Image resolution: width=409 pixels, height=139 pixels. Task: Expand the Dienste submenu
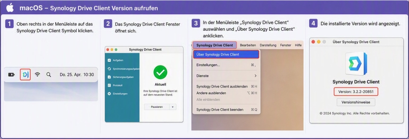(227, 76)
